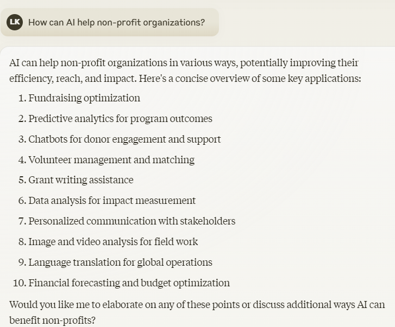395x327 pixels.
Task: Click 'Language translation for global operations'
Action: 120,262
